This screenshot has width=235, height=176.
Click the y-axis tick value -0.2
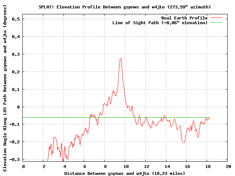pyautogui.click(x=15, y=142)
